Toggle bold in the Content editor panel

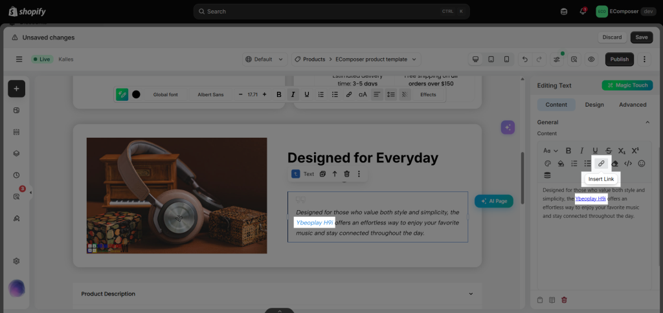pos(568,151)
